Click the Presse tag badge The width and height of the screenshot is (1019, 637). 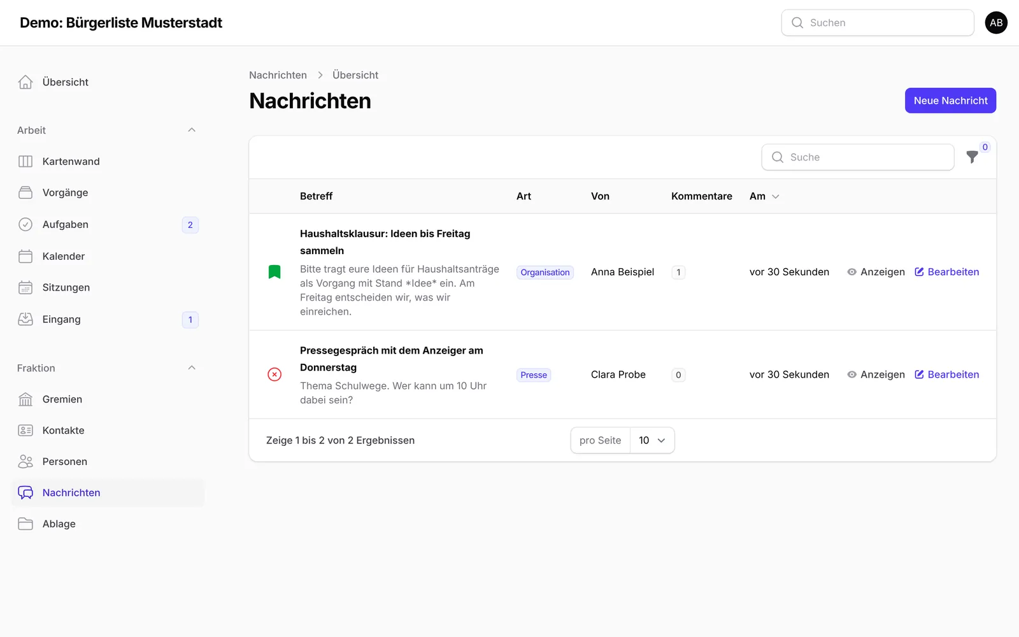coord(534,375)
